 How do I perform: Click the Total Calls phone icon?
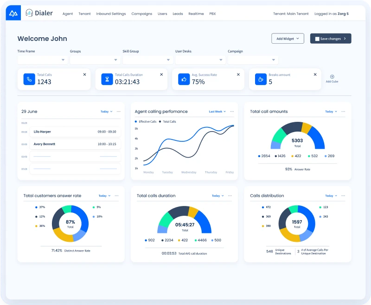(x=30, y=79)
